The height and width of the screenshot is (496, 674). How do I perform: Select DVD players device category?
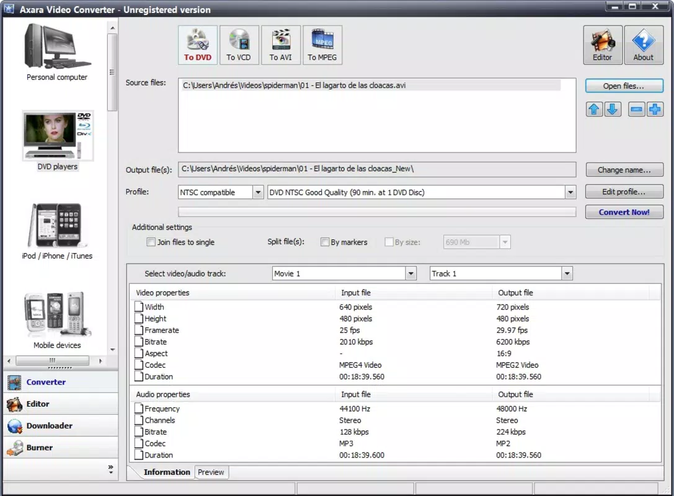pyautogui.click(x=57, y=141)
